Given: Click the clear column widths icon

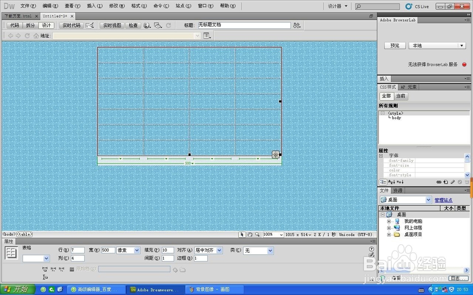Looking at the screenshot, I should click(44, 269).
